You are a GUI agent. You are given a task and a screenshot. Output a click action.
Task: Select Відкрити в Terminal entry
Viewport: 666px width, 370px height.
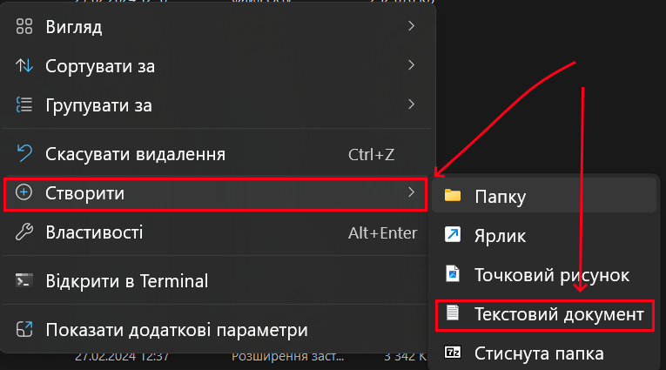pyautogui.click(x=126, y=281)
